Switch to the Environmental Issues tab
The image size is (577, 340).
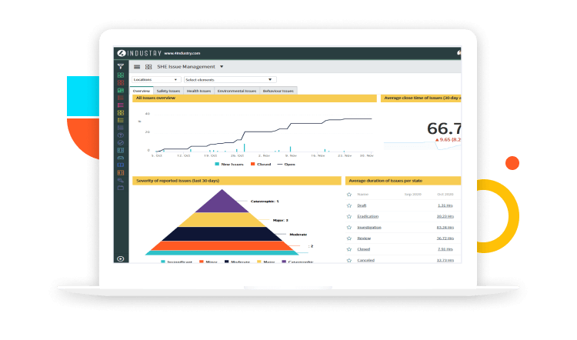[237, 91]
